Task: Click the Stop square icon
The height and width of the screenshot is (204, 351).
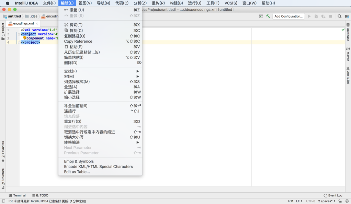Action: (331, 16)
